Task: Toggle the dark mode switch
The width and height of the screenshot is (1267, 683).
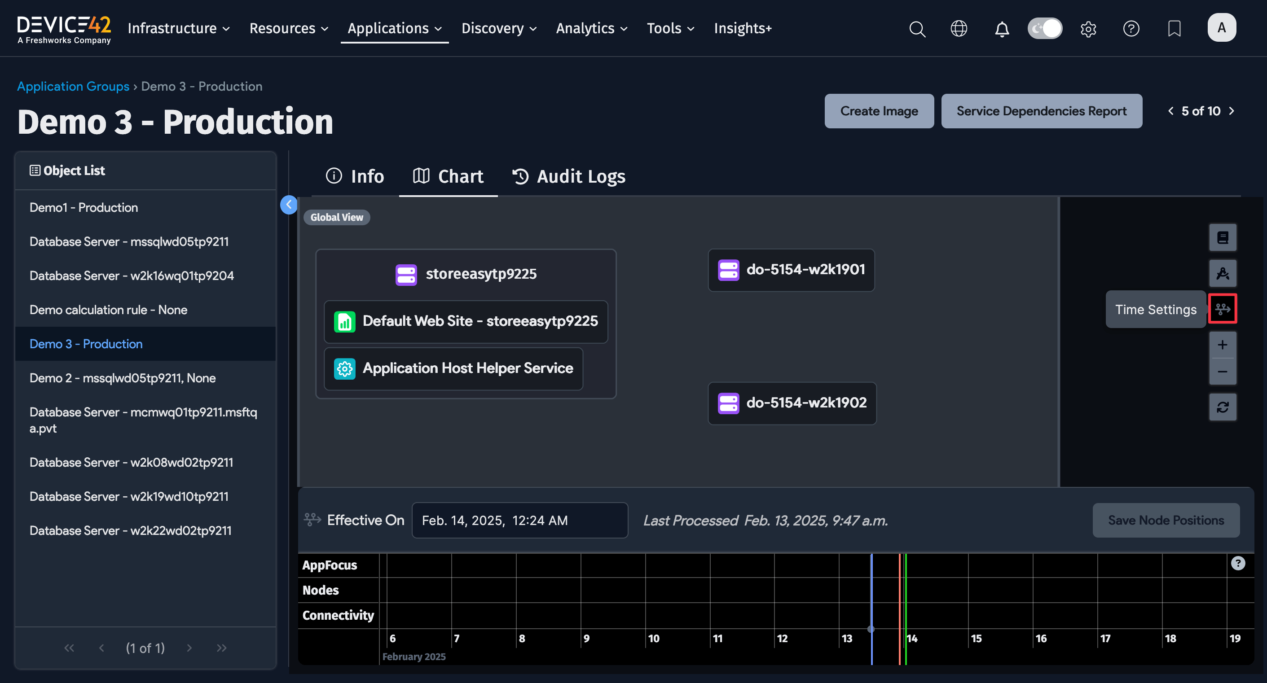Action: tap(1045, 29)
